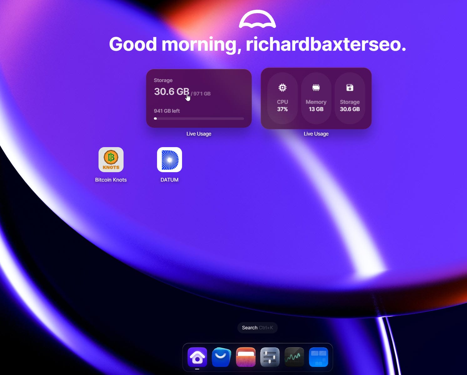
Task: Launch the DATUM app icon
Action: [169, 160]
